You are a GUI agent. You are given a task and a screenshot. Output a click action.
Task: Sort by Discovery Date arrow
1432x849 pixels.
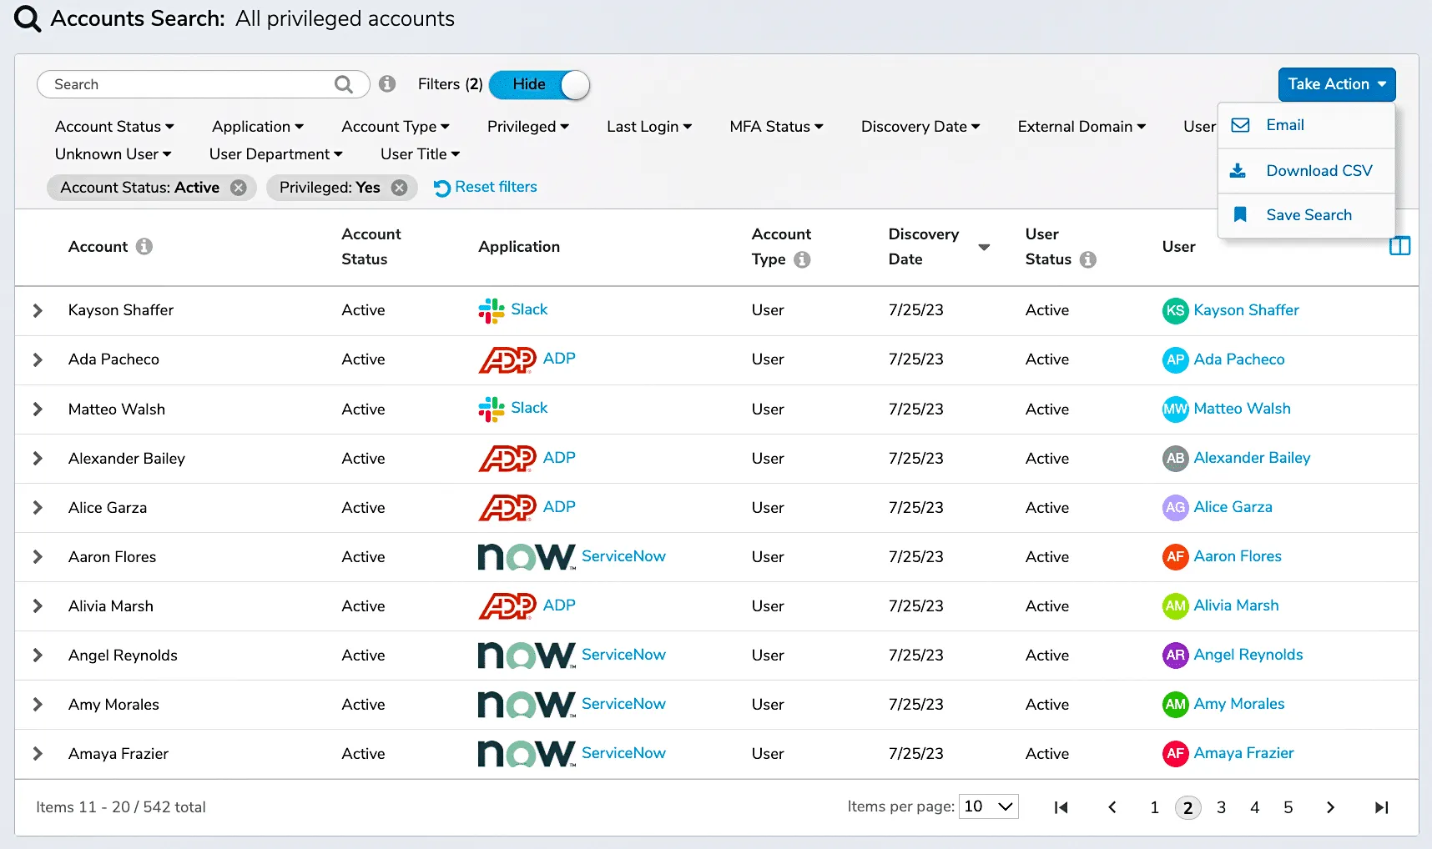984,247
